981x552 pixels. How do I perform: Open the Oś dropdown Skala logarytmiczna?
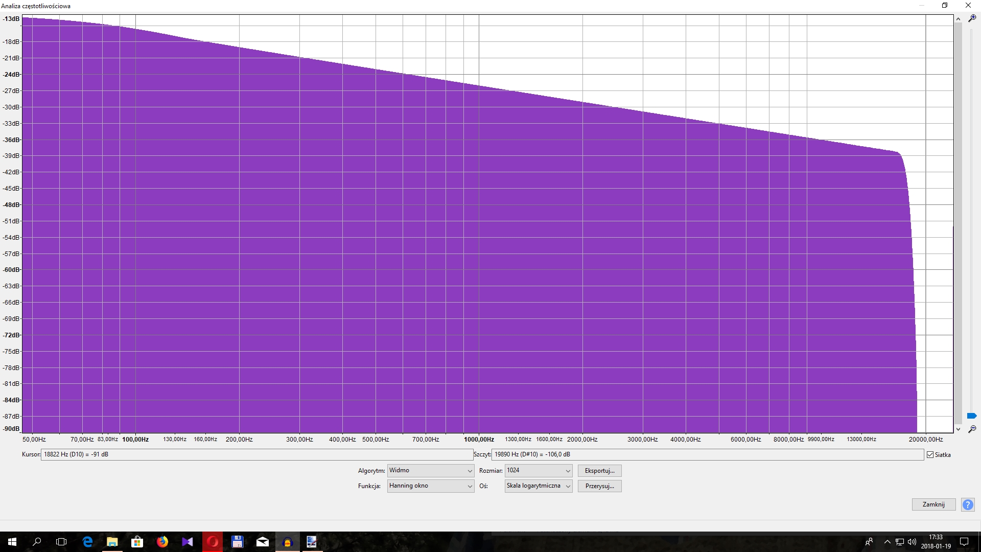point(539,486)
